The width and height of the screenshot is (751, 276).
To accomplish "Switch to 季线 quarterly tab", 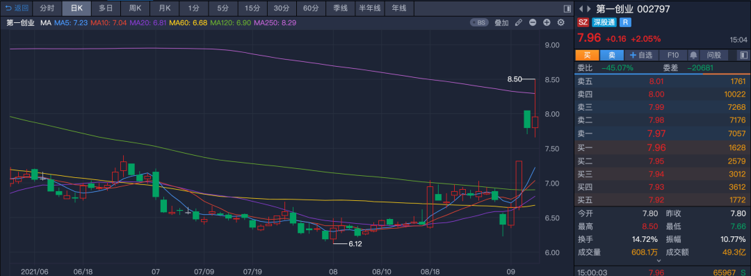I will click(x=340, y=8).
